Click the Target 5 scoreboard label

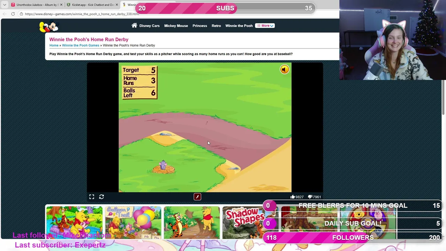139,70
